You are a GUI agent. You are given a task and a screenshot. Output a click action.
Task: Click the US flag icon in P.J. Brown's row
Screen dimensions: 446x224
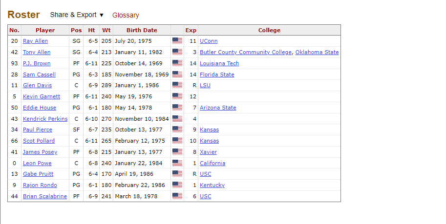click(177, 63)
